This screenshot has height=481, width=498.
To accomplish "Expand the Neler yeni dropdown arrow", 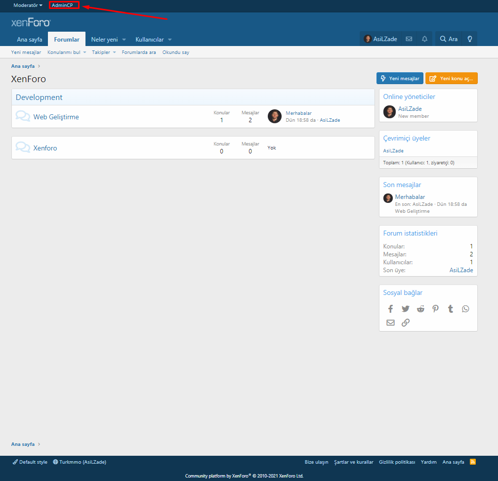I will (124, 40).
